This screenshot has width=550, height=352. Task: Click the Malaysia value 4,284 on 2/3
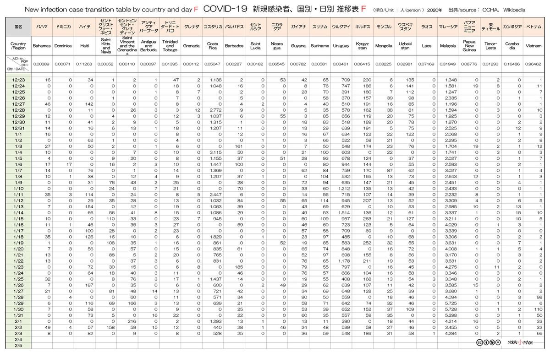451,333
